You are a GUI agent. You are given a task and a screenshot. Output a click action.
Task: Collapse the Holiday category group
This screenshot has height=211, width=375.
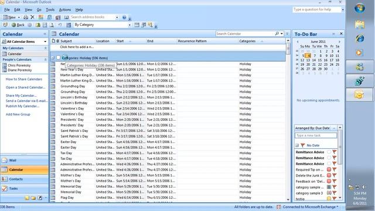click(53, 57)
